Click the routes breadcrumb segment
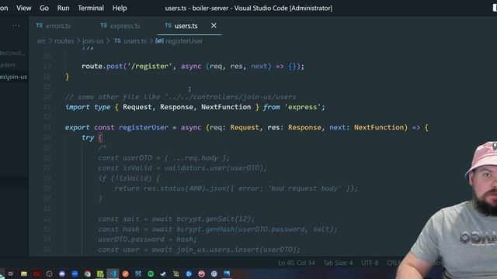Screen dimensions: 497x279 64,41
